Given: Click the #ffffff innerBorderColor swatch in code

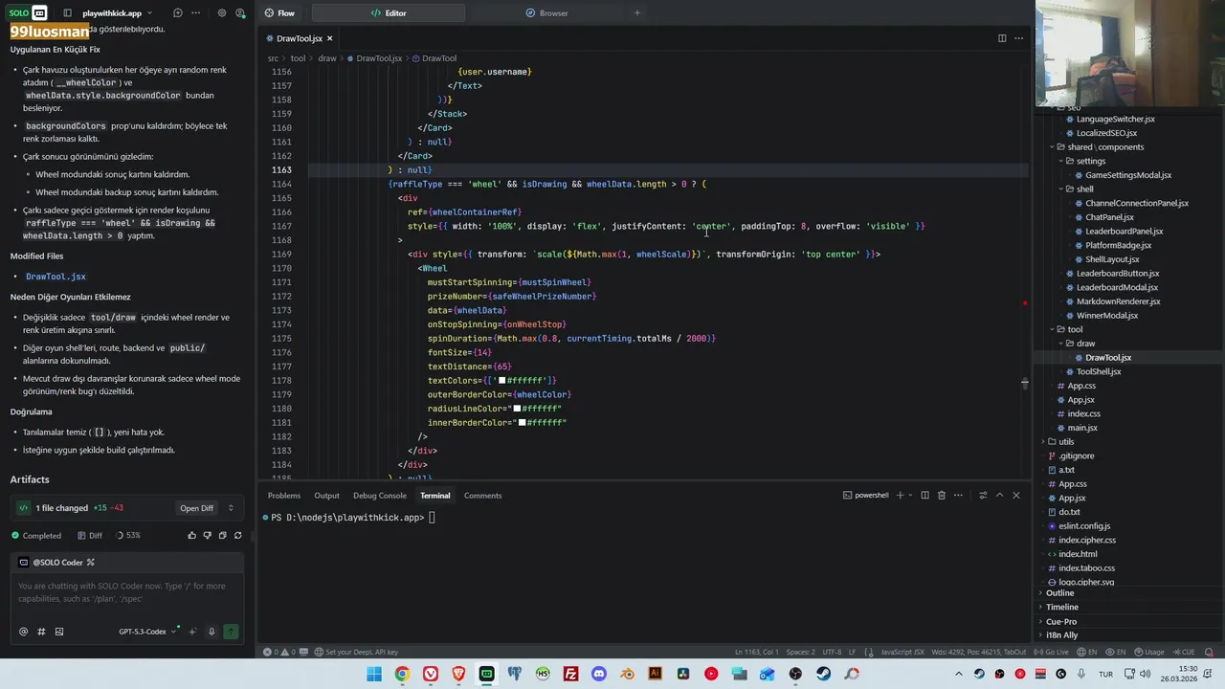Looking at the screenshot, I should coord(522,423).
